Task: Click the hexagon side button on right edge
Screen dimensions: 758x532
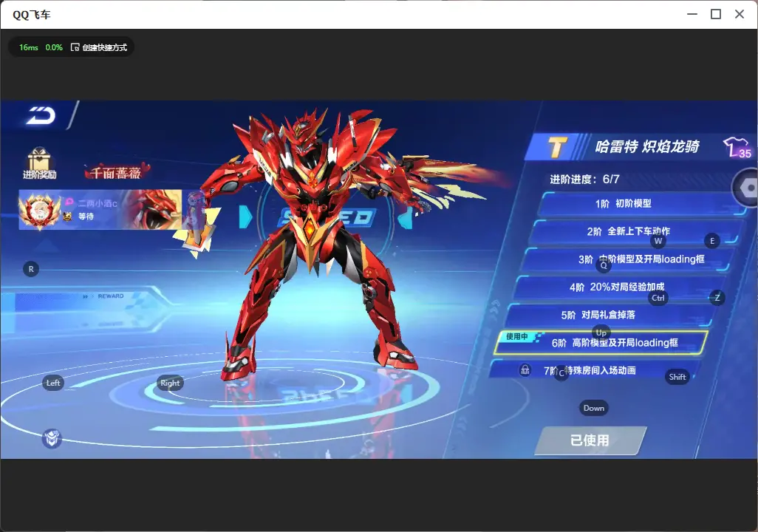Action: coord(747,188)
